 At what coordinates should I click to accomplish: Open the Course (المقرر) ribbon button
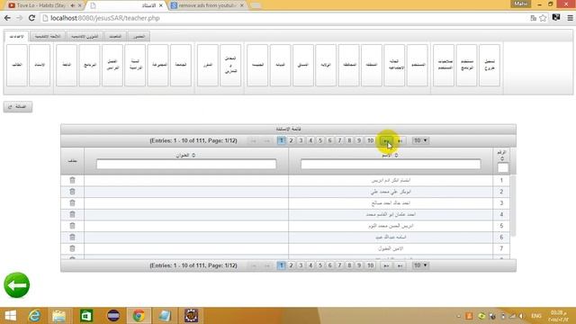(208, 65)
